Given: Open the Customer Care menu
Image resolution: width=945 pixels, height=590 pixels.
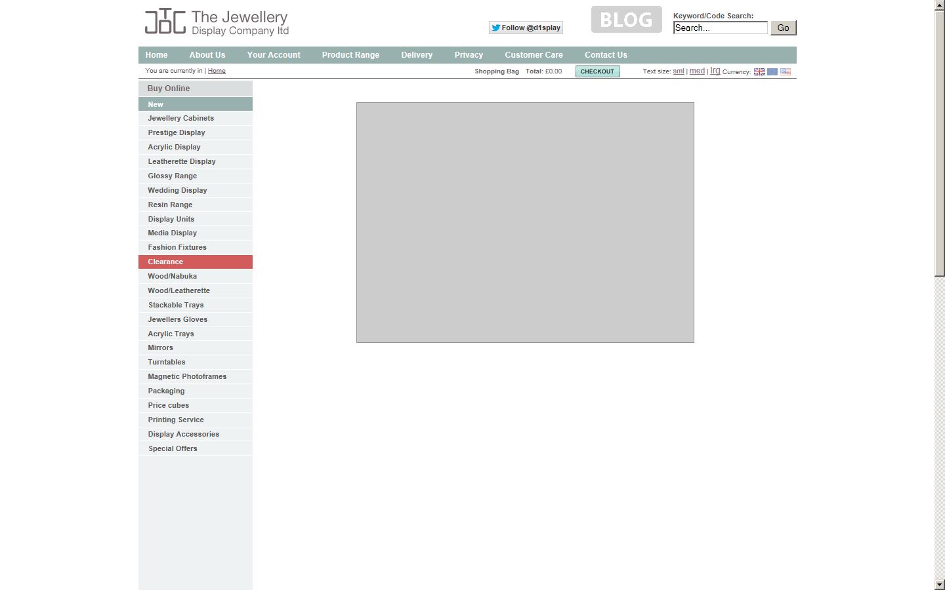Looking at the screenshot, I should (534, 55).
